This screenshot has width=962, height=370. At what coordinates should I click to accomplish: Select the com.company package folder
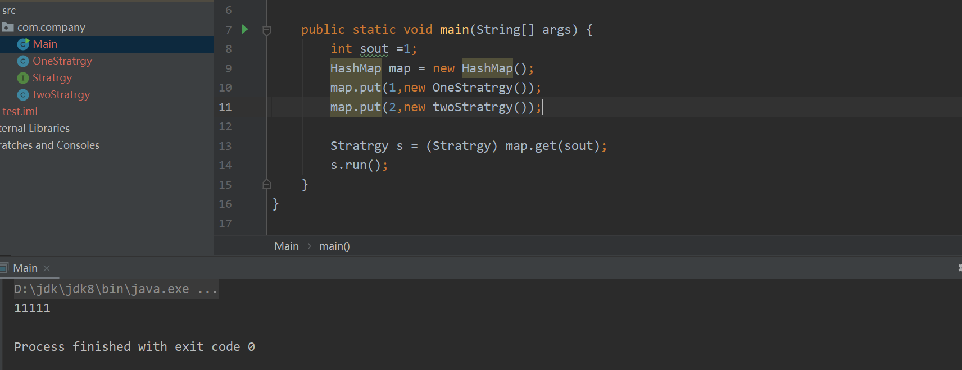click(x=51, y=27)
